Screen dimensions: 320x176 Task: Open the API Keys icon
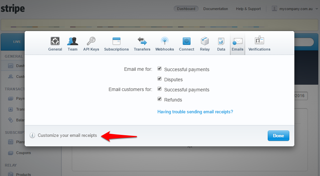(91, 41)
